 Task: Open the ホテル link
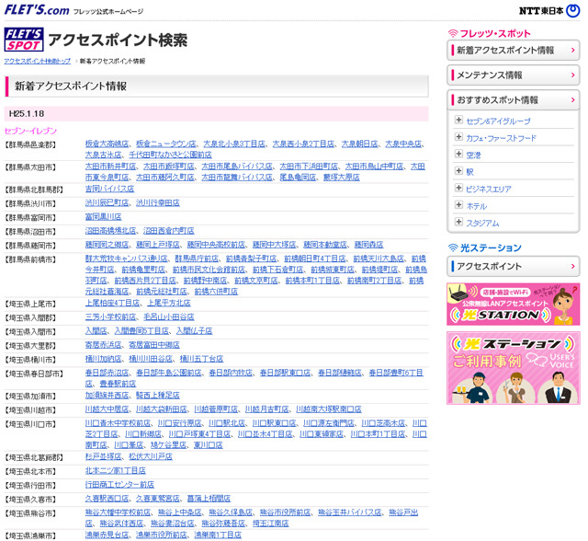click(x=476, y=206)
